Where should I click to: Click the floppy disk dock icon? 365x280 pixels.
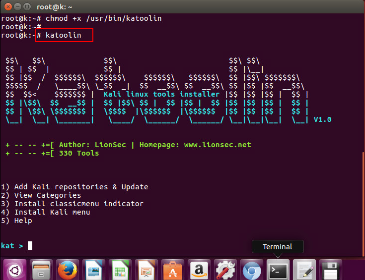(x=331, y=270)
